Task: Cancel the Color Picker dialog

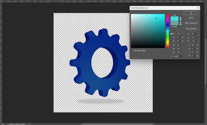Action: coord(191,18)
